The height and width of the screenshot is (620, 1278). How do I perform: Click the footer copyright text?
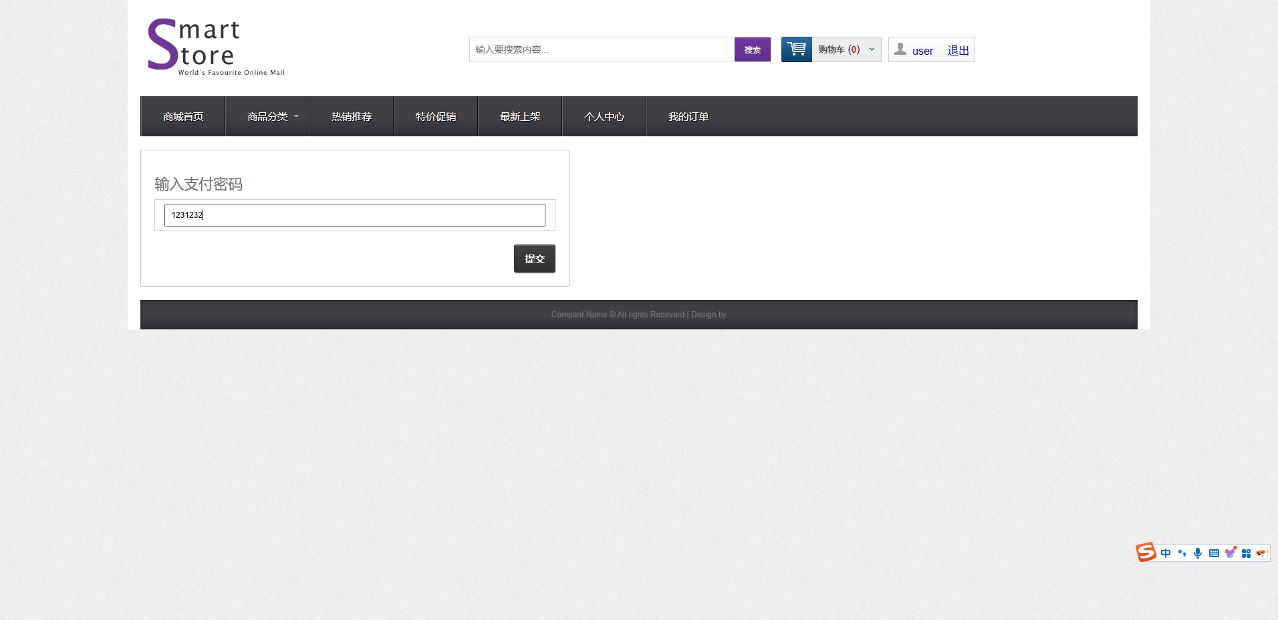(x=639, y=315)
